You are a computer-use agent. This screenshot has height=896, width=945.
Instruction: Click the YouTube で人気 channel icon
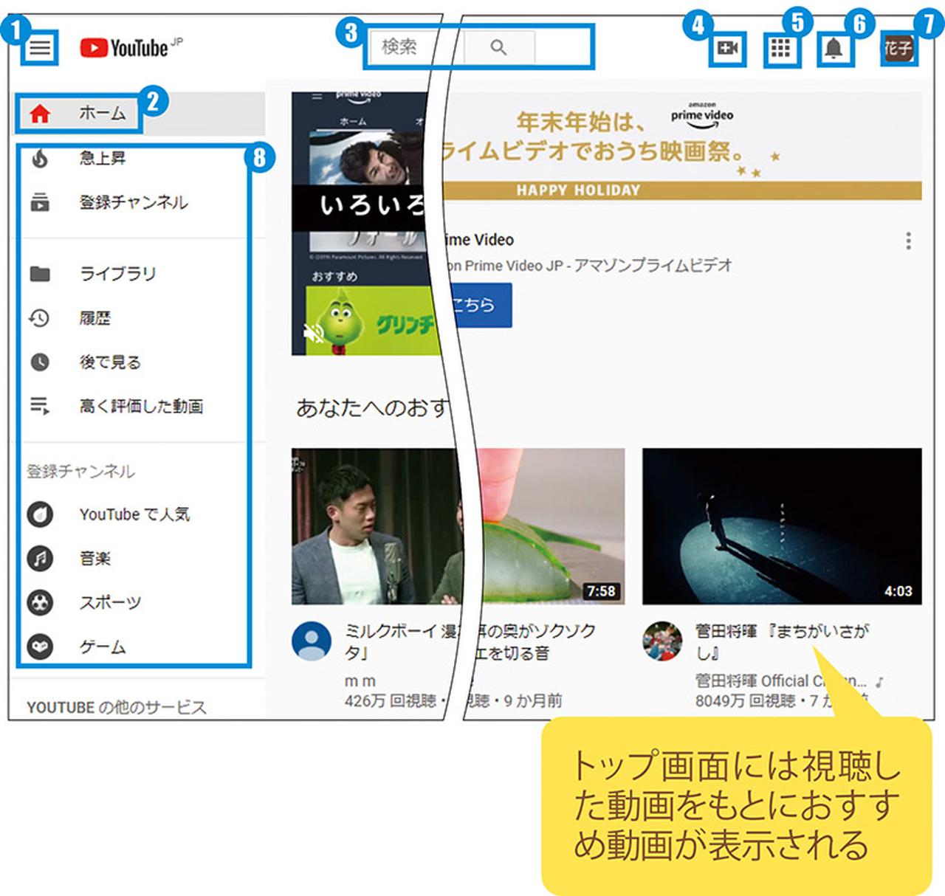point(40,514)
